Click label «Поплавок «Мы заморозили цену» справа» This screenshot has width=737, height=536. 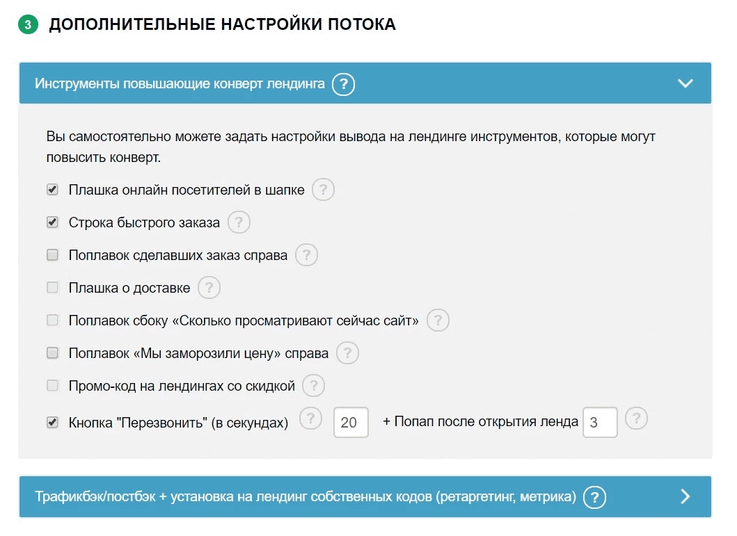[198, 353]
